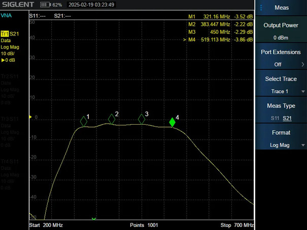Click the Tr1 highlighted trace label
The height and width of the screenshot is (230, 307).
coord(5,34)
